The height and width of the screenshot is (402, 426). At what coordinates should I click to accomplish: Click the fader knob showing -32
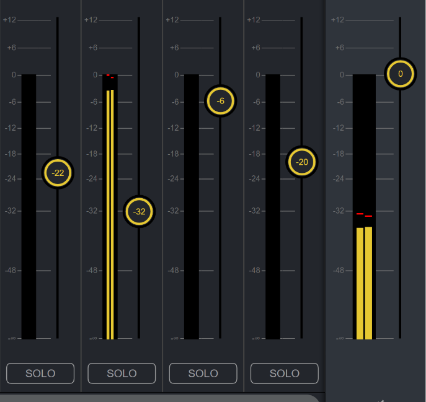coord(140,211)
